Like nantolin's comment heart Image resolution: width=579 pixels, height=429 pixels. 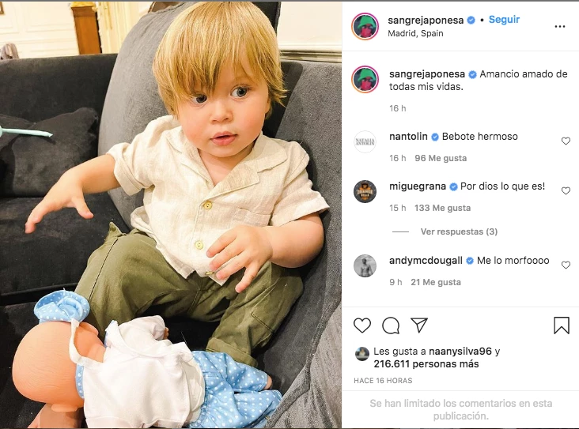click(x=566, y=141)
